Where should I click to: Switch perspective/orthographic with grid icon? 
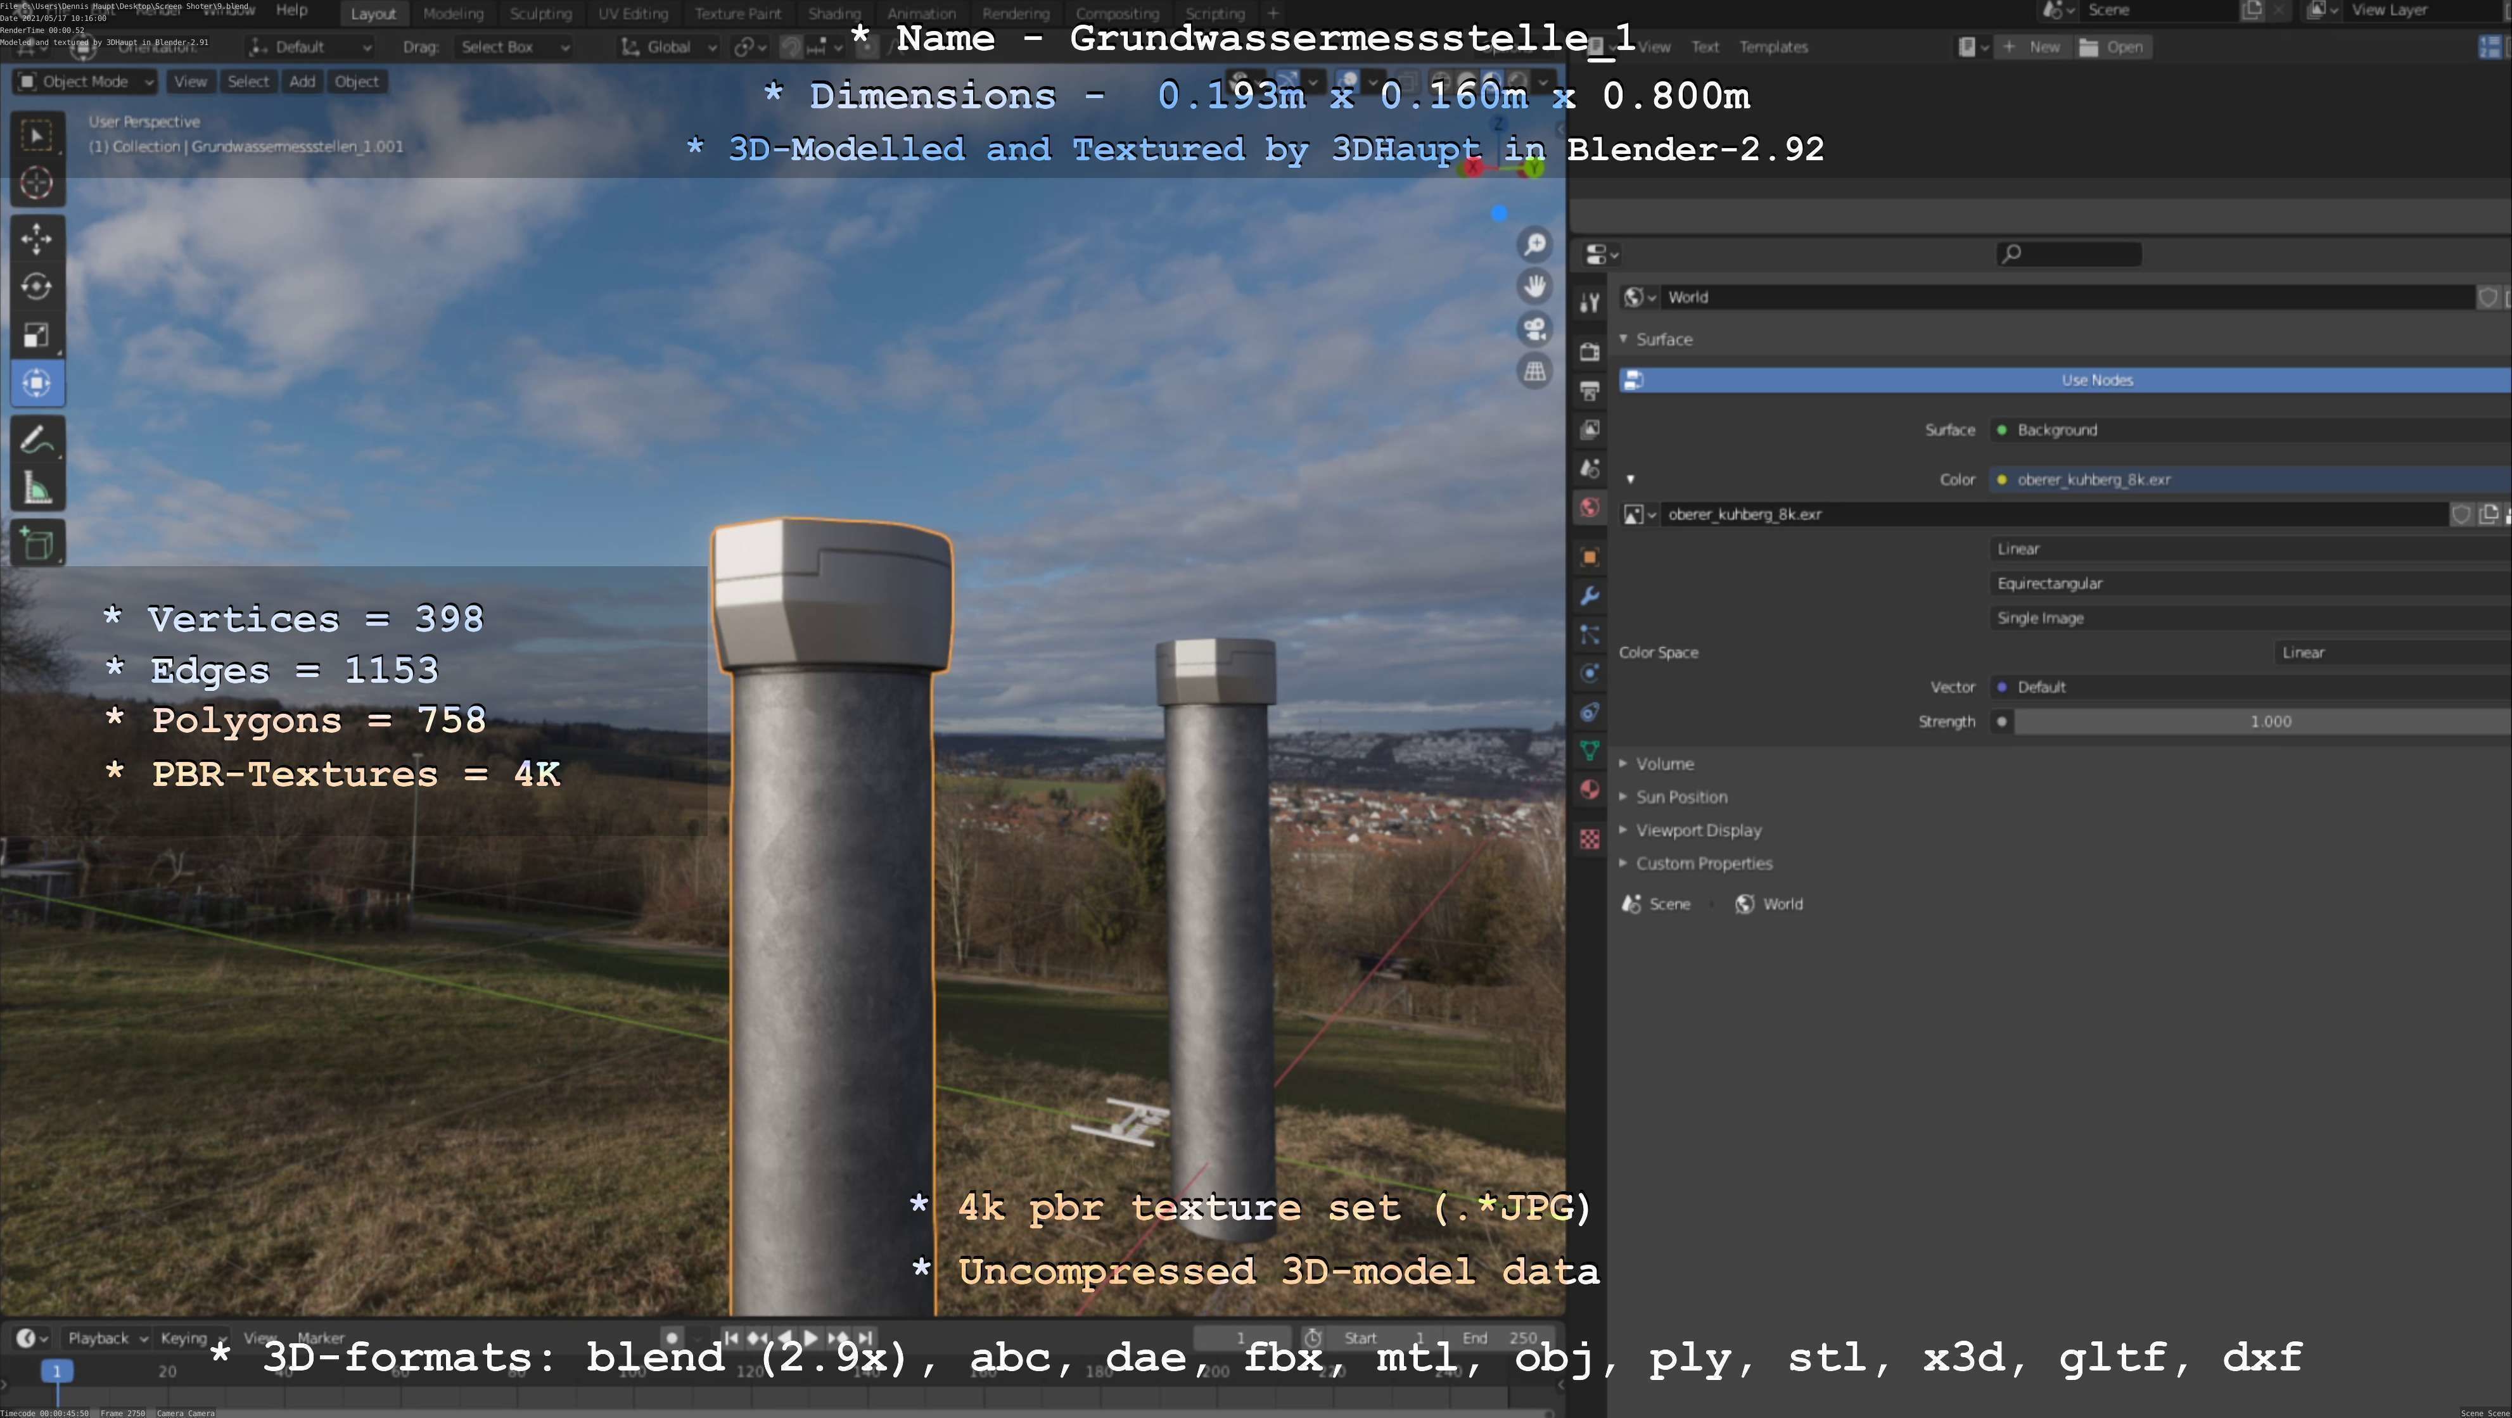1535,371
